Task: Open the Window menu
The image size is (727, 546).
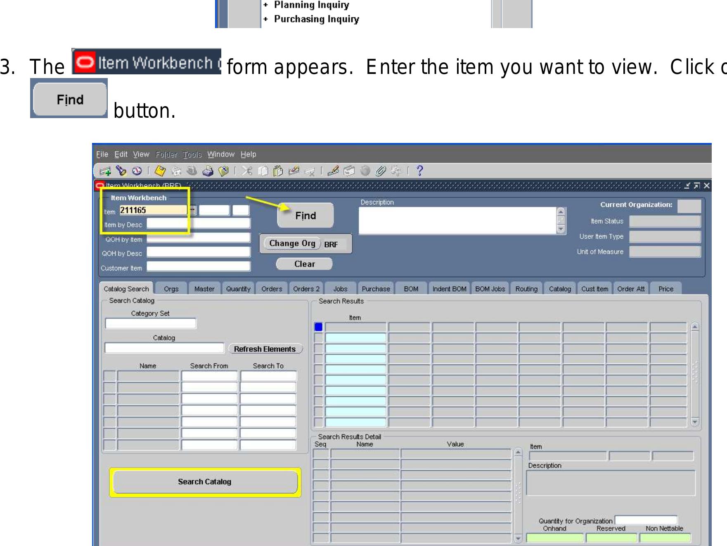Action: [221, 154]
